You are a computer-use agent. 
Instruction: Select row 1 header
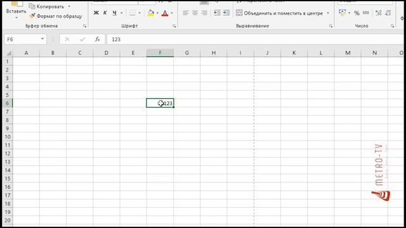point(8,61)
